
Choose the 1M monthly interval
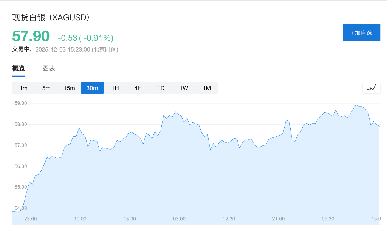[207, 88]
